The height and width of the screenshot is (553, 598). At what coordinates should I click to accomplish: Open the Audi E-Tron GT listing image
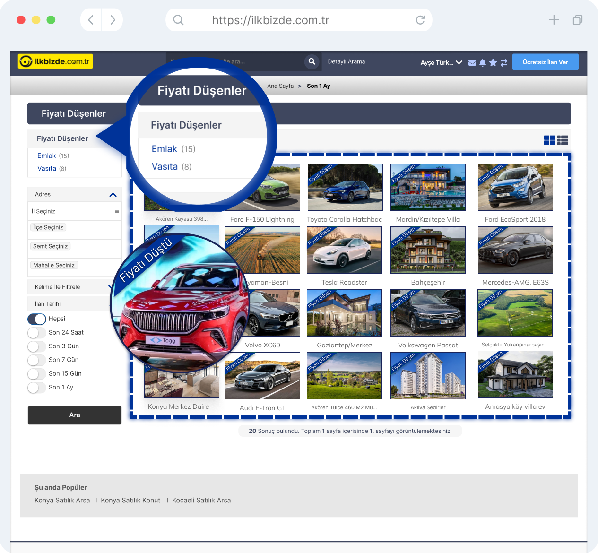point(263,376)
